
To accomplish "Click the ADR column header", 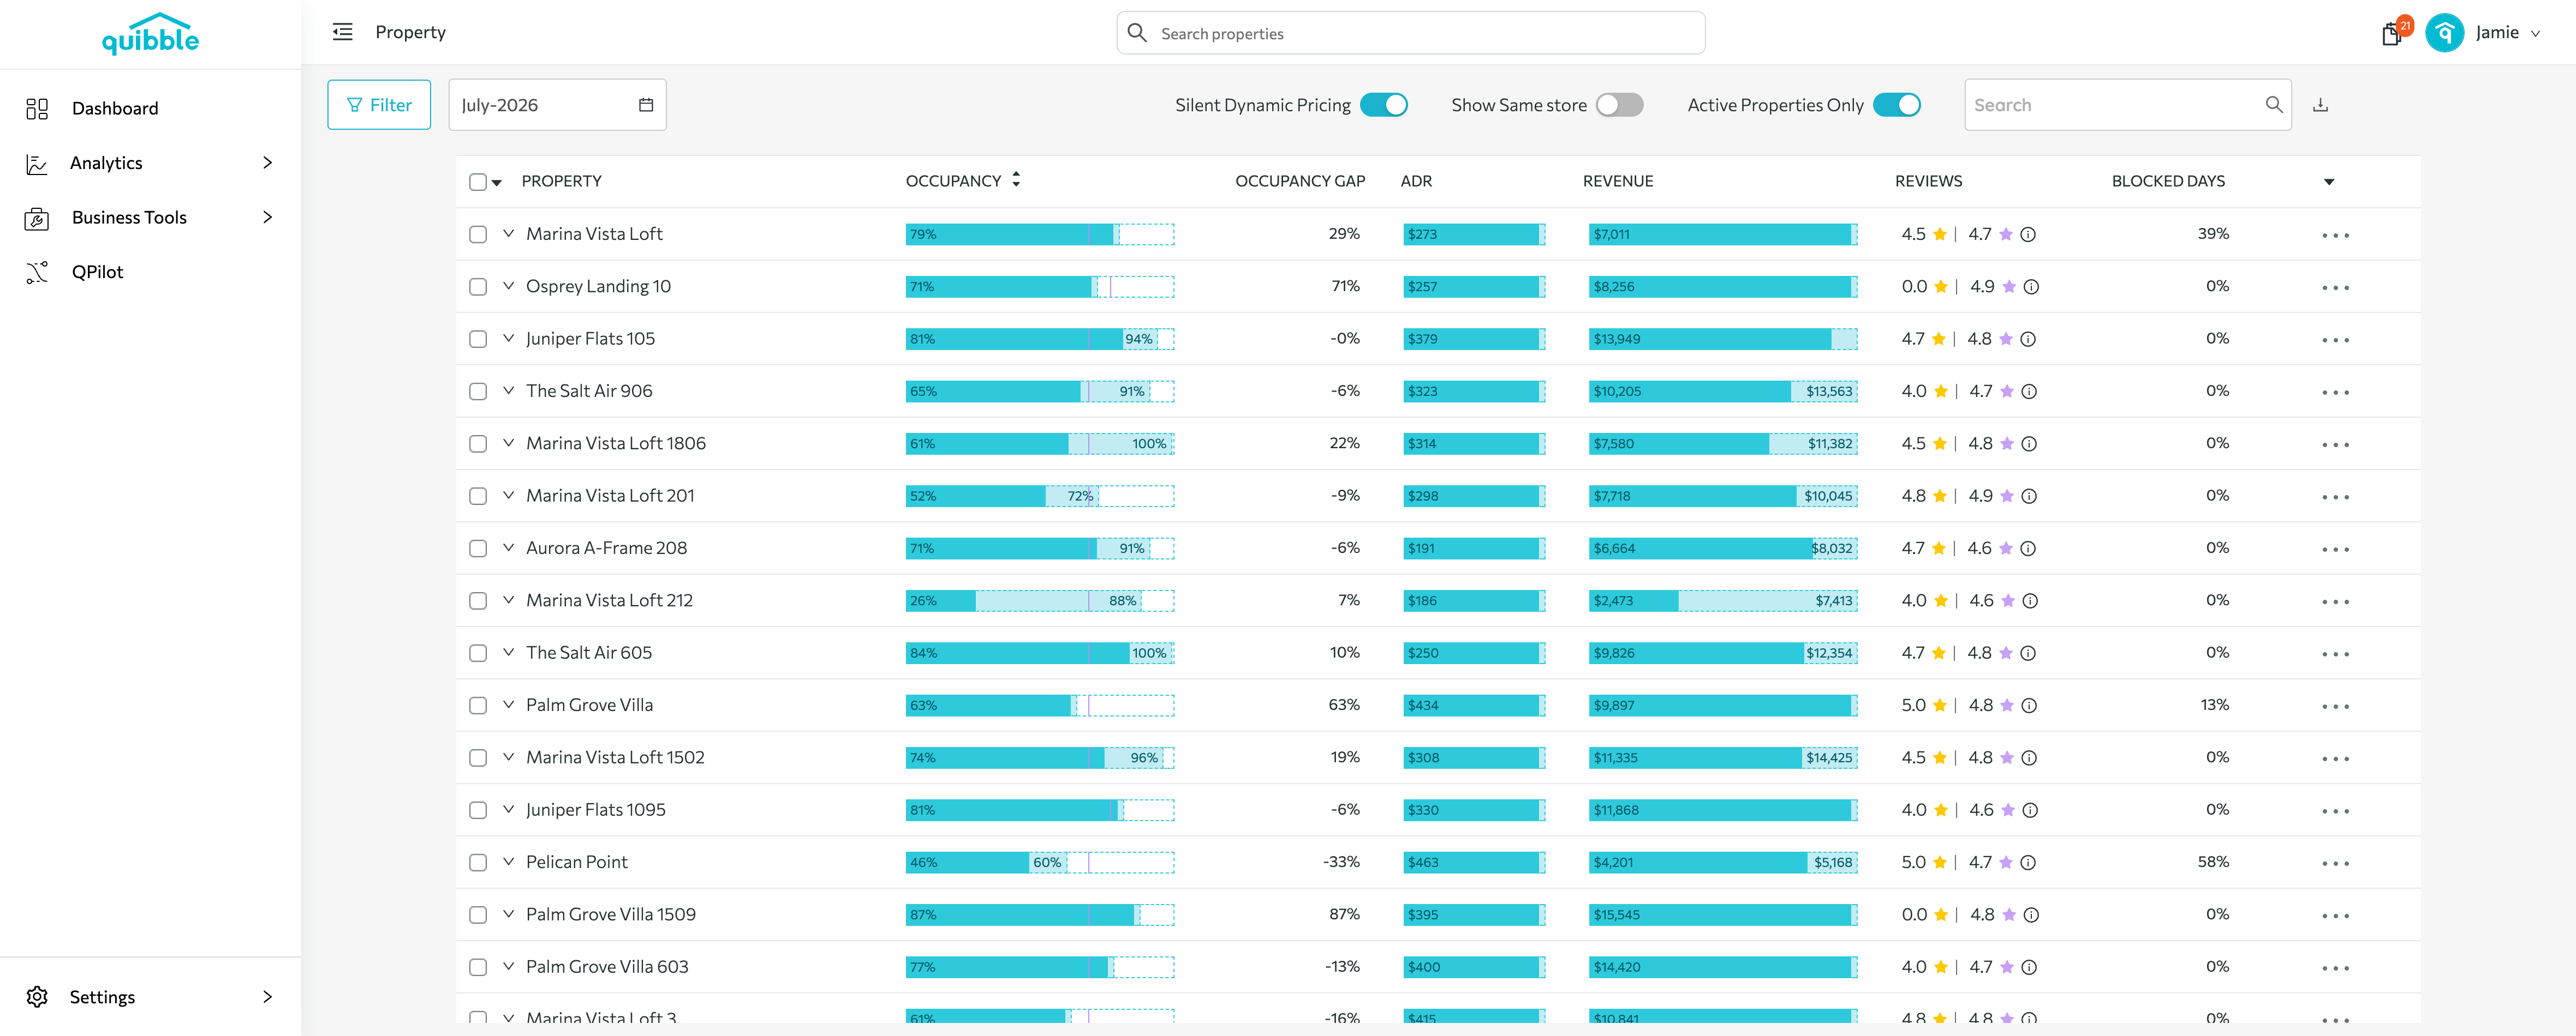I will [x=1416, y=181].
